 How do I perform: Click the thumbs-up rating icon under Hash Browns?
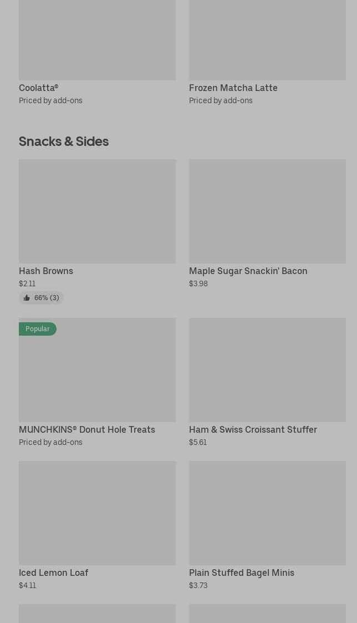(27, 298)
